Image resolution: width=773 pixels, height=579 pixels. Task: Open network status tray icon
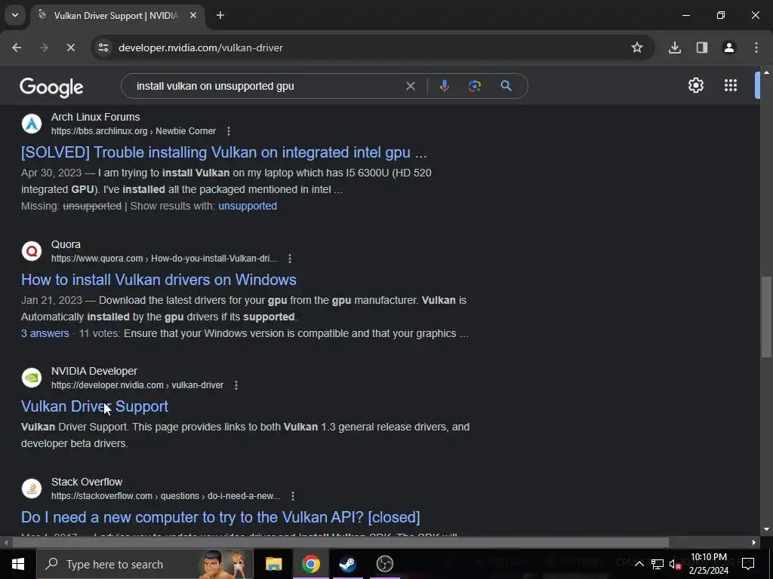pos(658,564)
